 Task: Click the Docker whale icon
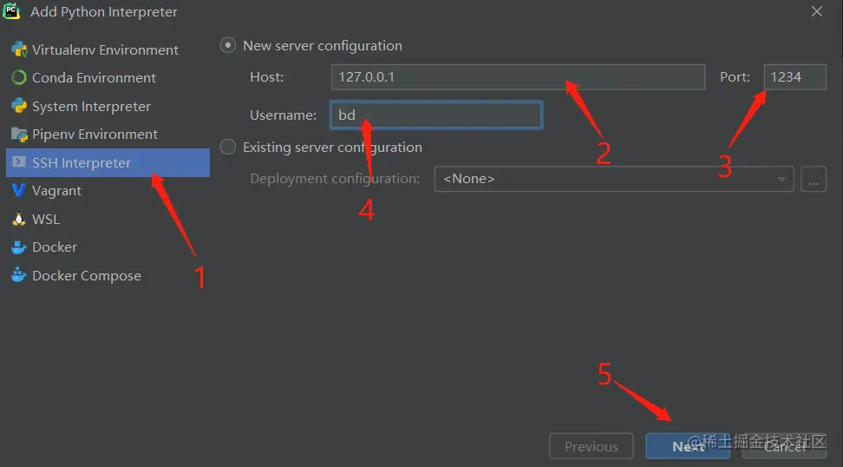click(x=18, y=247)
